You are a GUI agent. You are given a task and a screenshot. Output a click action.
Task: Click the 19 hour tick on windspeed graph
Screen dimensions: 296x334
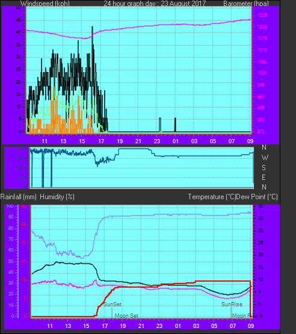coord(120,141)
